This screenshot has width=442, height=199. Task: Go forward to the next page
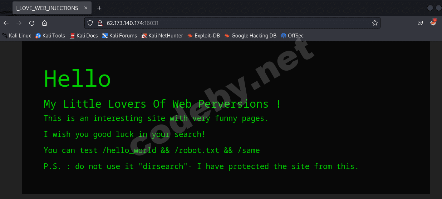pos(19,23)
